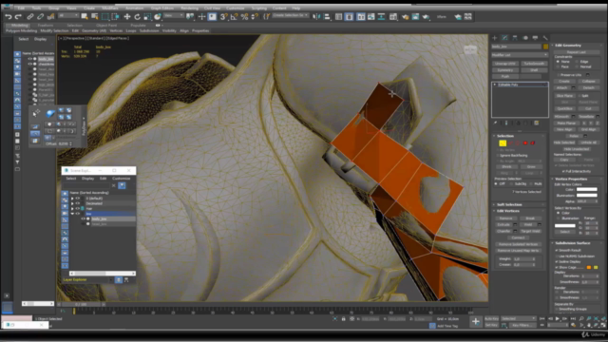Activate the Select and Rotate tool
608x342 pixels.
[x=137, y=17]
